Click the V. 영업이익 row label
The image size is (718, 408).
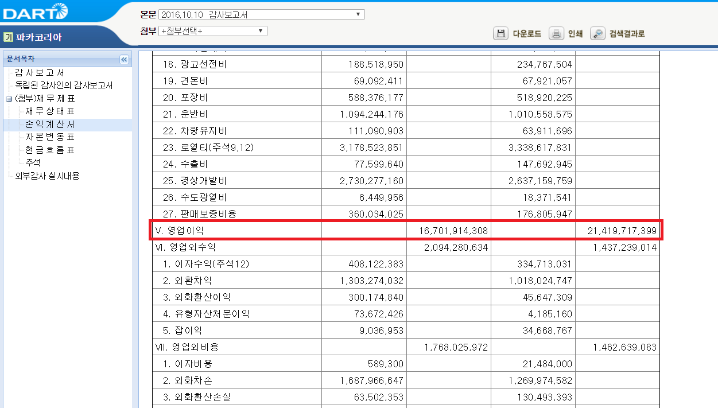point(179,230)
